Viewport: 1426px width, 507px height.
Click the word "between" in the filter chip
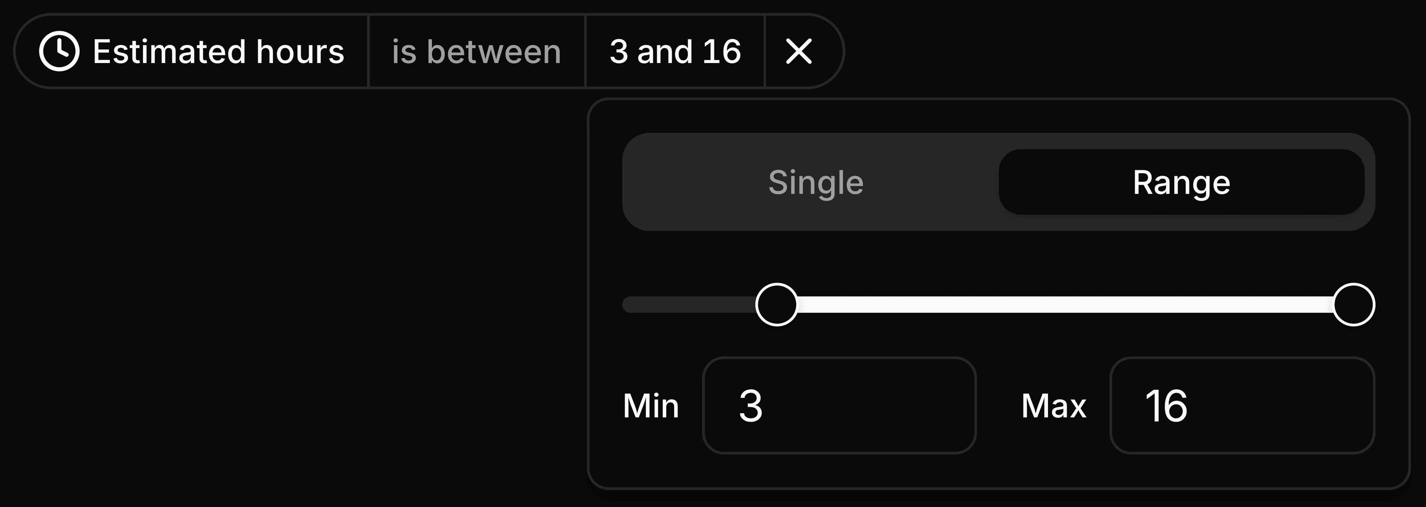point(494,52)
